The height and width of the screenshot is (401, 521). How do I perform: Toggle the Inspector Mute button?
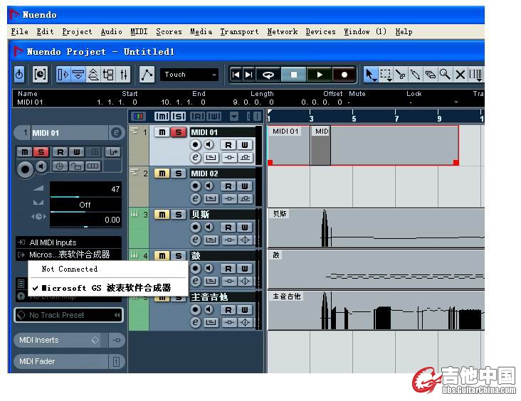tap(25, 152)
